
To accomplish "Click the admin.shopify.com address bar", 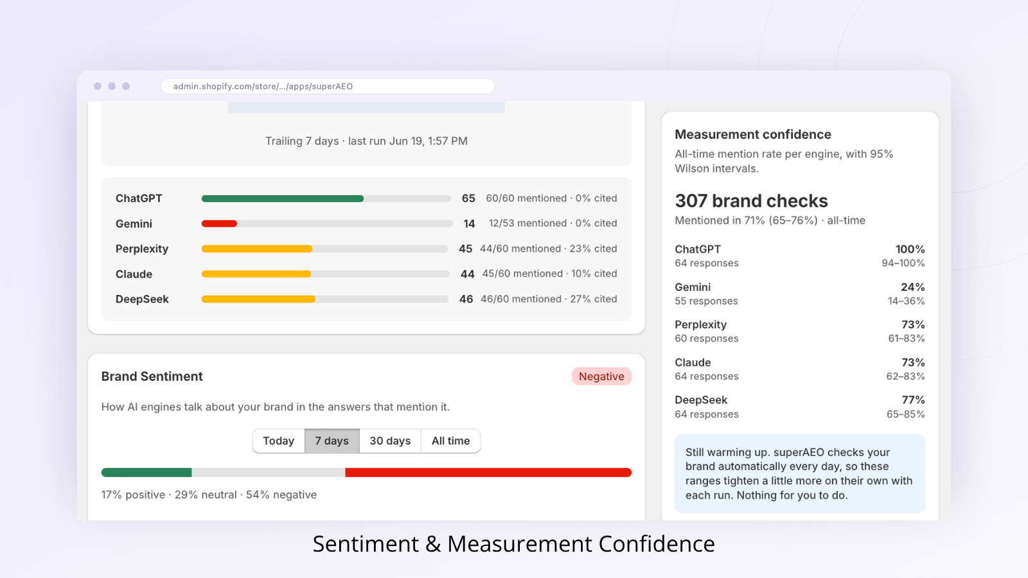I will [x=328, y=86].
